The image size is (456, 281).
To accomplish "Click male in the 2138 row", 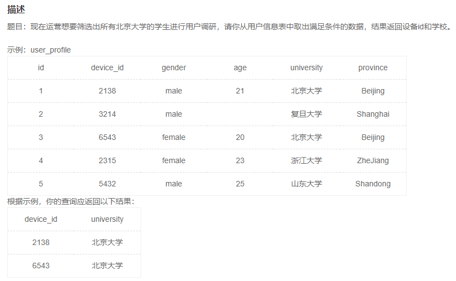I will (174, 91).
